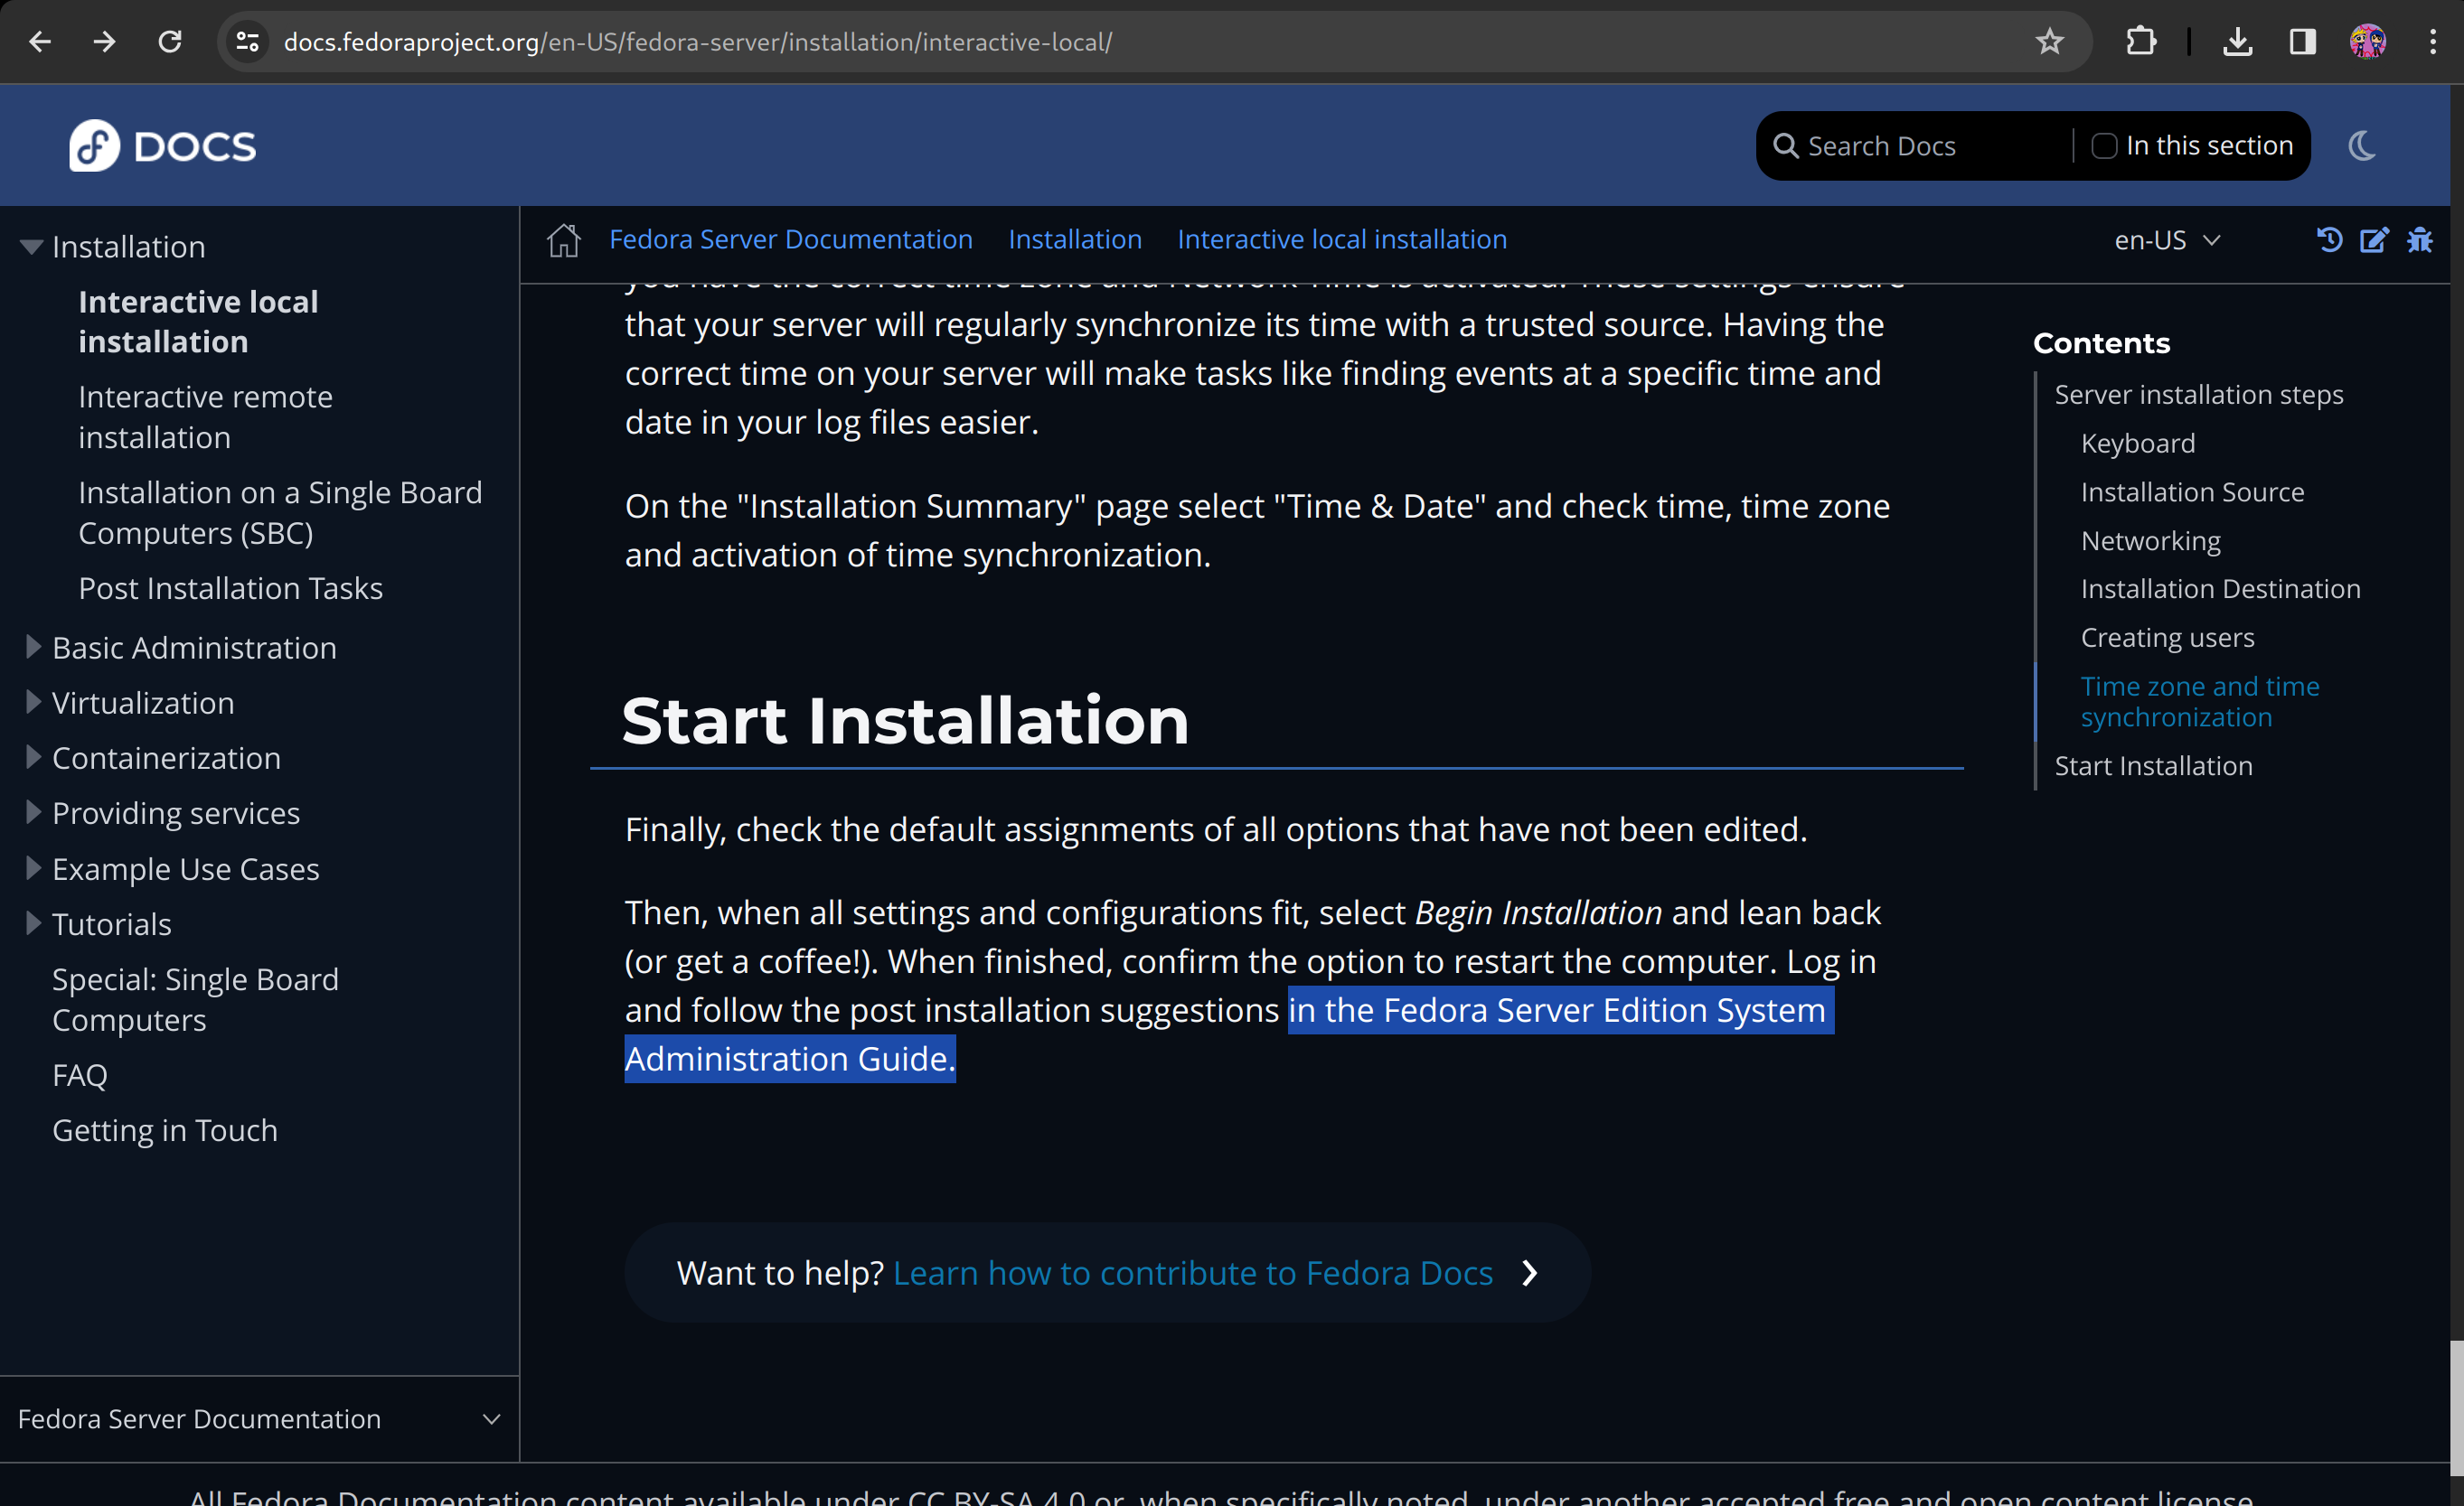Image resolution: width=2464 pixels, height=1506 pixels.
Task: Toggle the browser side panel icon
Action: coord(2302,41)
